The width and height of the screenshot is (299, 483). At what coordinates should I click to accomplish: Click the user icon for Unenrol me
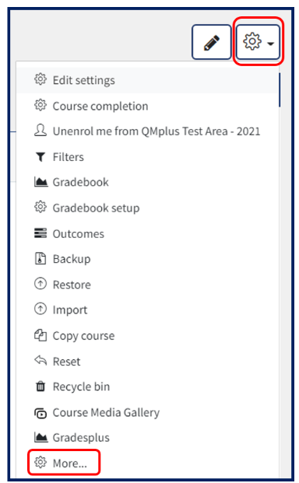pos(40,131)
